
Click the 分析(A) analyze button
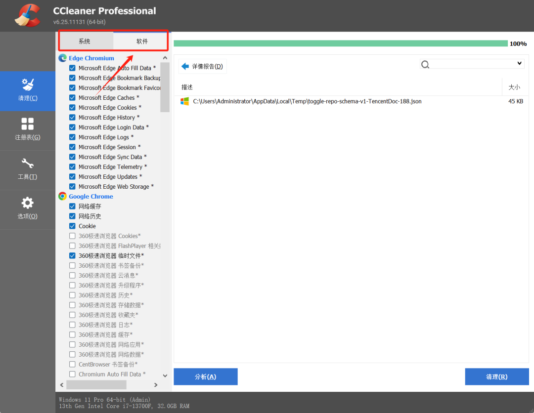pyautogui.click(x=206, y=376)
